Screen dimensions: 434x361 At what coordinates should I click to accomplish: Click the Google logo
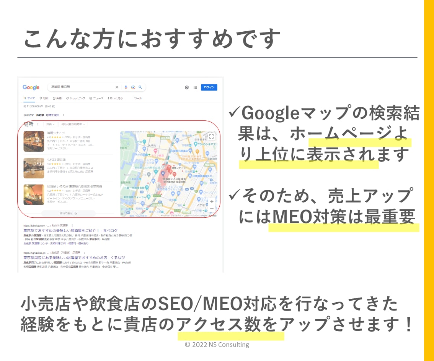pos(31,87)
